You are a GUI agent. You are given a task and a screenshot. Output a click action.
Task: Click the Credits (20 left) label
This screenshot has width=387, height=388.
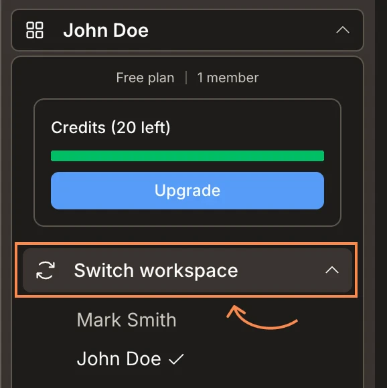[110, 128]
